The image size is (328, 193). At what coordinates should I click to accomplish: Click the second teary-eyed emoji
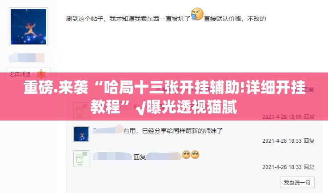pyautogui.click(x=195, y=154)
